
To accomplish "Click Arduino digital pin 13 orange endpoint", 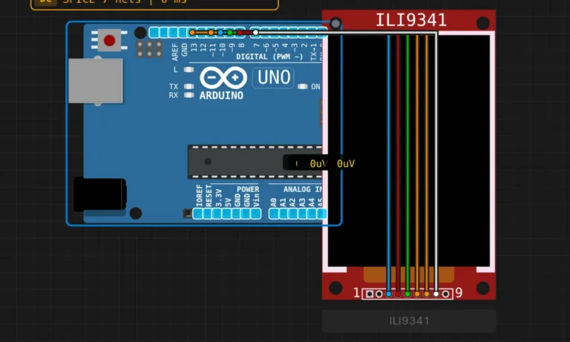I will pyautogui.click(x=192, y=33).
